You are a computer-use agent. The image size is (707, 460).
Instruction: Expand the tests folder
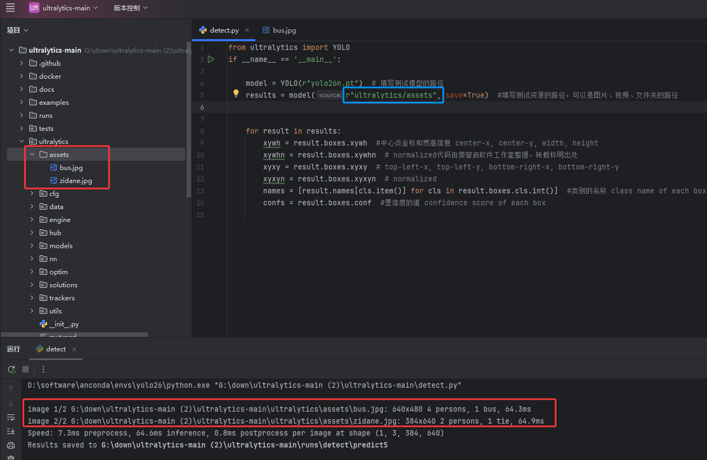click(22, 128)
